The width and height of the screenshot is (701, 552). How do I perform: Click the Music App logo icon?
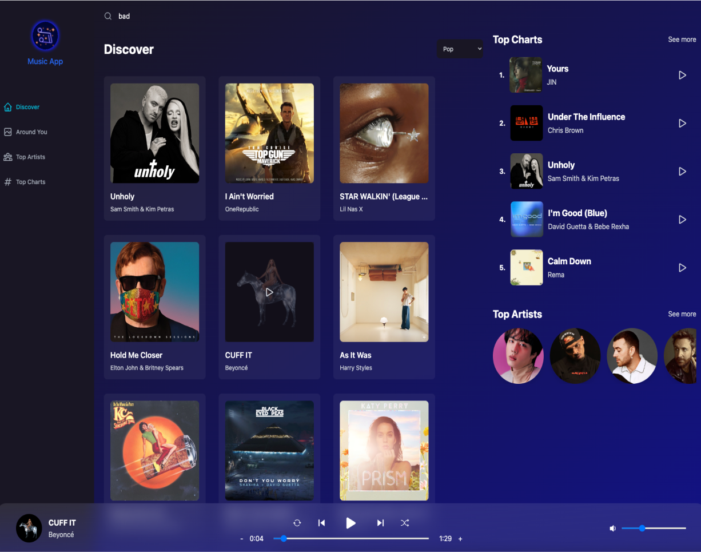(x=45, y=35)
